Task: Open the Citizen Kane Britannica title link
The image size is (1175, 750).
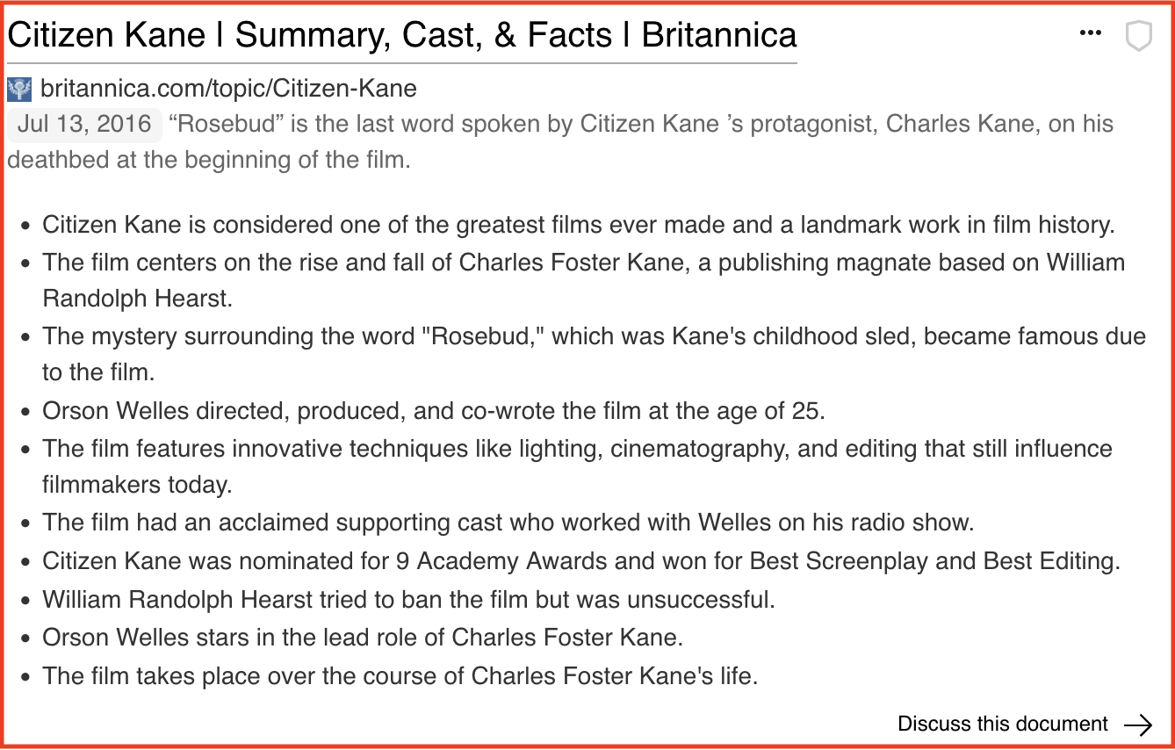Action: (401, 35)
